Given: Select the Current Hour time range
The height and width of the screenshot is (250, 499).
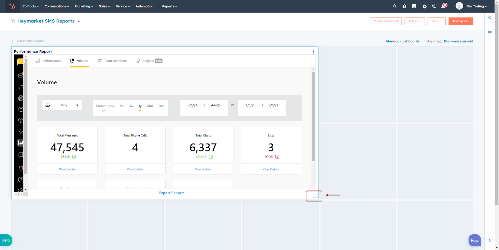Looking at the screenshot, I should (105, 106).
